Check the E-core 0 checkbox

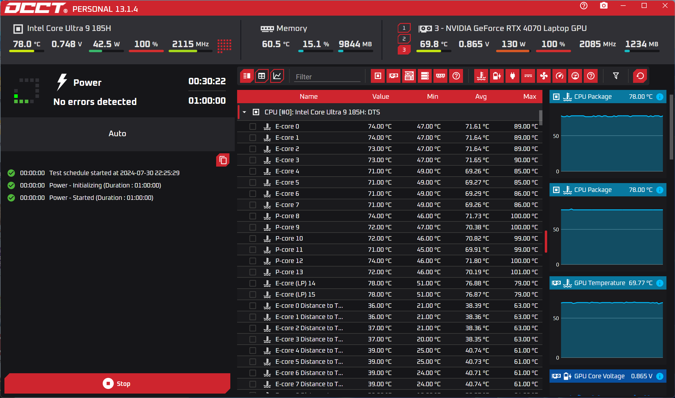(253, 126)
